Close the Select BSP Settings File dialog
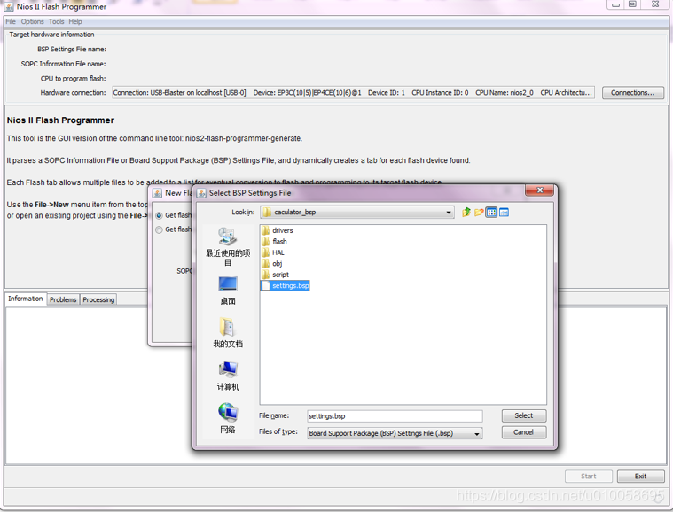The width and height of the screenshot is (673, 512). pyautogui.click(x=540, y=190)
